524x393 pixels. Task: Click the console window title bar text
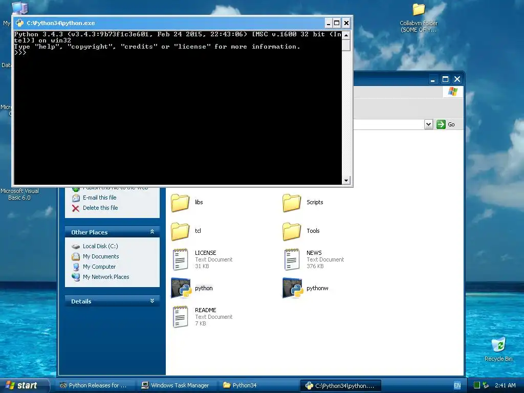click(x=61, y=23)
